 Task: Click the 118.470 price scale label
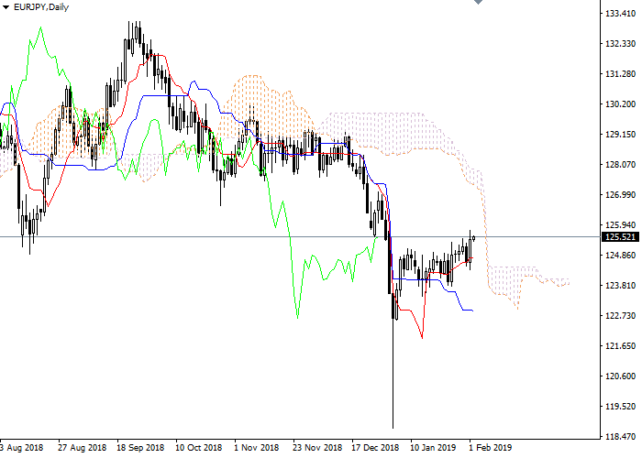pos(620,437)
